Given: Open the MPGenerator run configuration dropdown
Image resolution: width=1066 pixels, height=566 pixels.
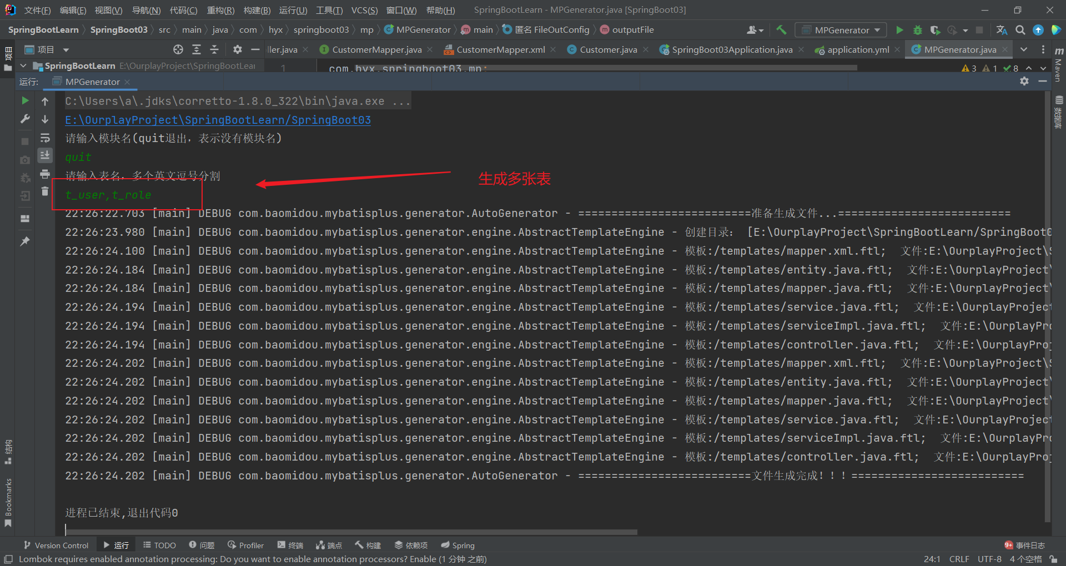Looking at the screenshot, I should 841,30.
